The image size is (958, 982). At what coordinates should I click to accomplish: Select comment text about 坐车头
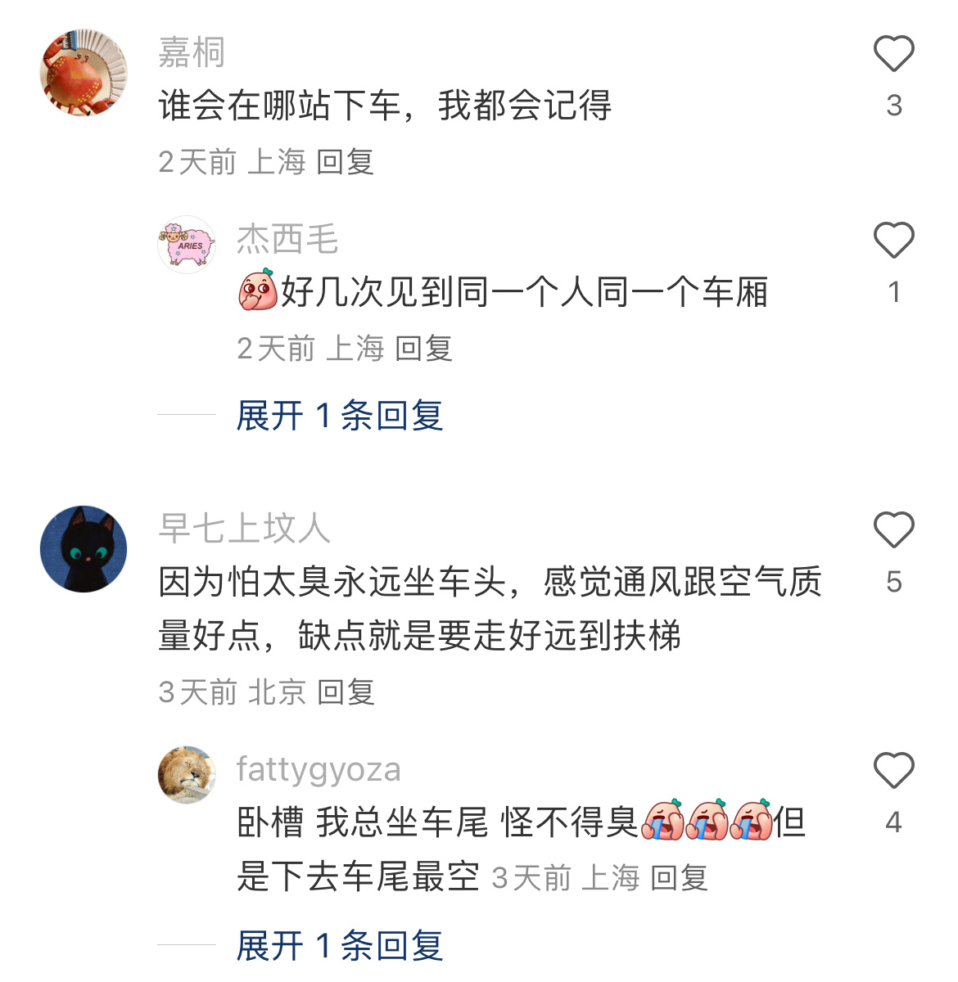[490, 609]
